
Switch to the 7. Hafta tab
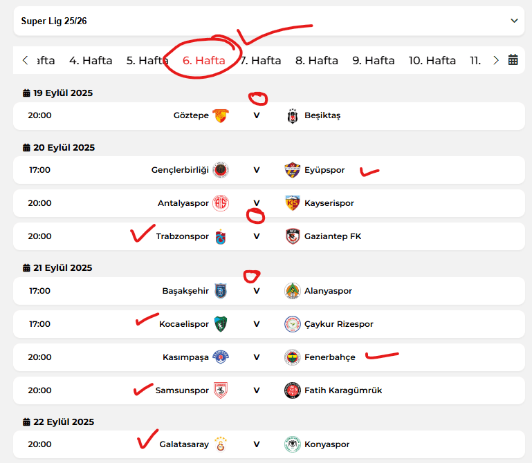pos(261,60)
